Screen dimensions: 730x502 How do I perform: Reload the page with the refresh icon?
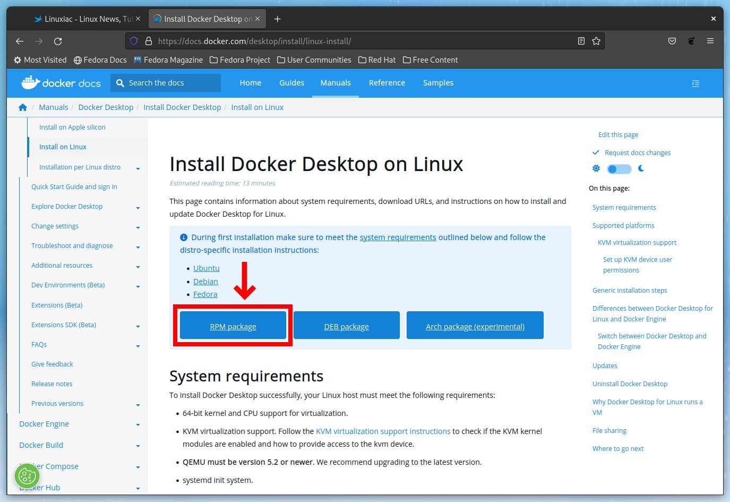(x=58, y=41)
